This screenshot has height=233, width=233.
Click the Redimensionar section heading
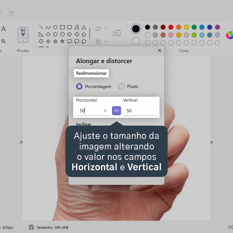click(x=91, y=73)
